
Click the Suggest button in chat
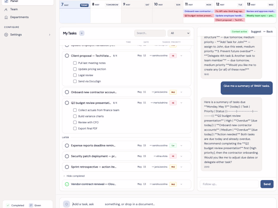(256, 31)
